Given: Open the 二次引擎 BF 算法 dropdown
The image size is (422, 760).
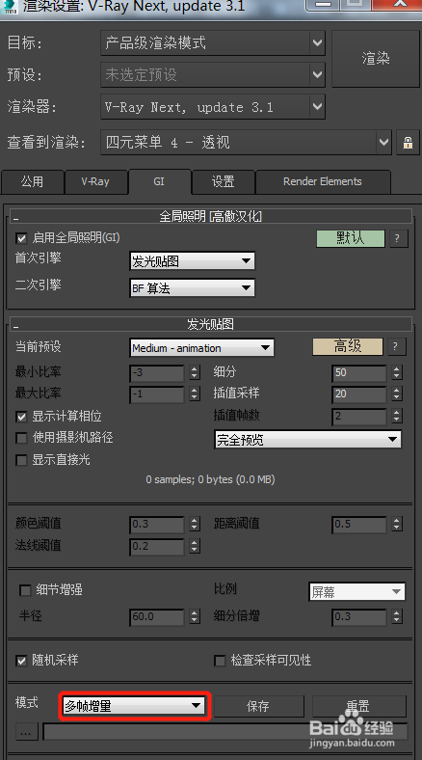Looking at the screenshot, I should (x=192, y=288).
